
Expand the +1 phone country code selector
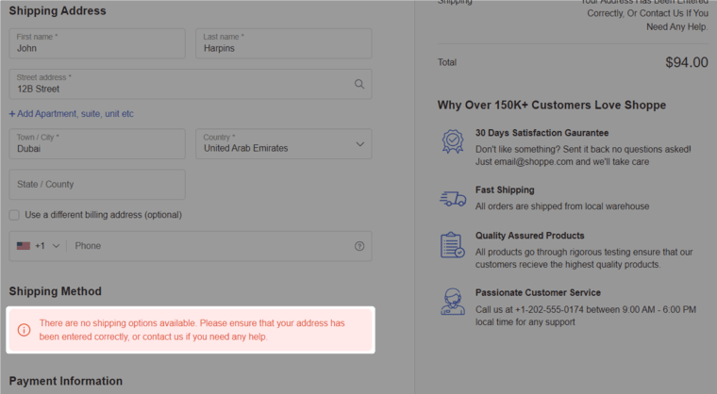click(47, 246)
